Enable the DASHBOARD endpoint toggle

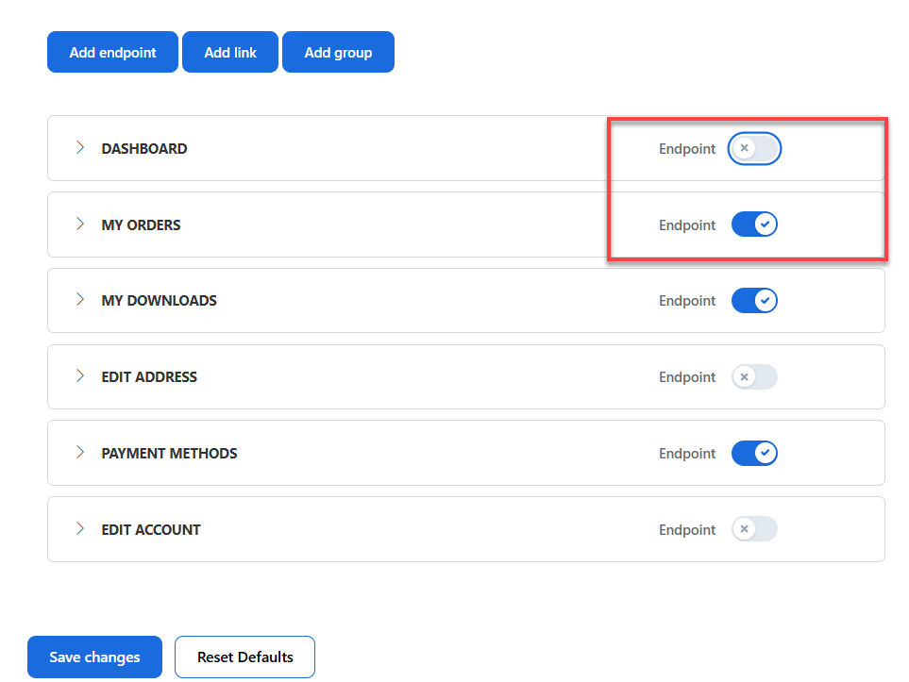pyautogui.click(x=754, y=148)
